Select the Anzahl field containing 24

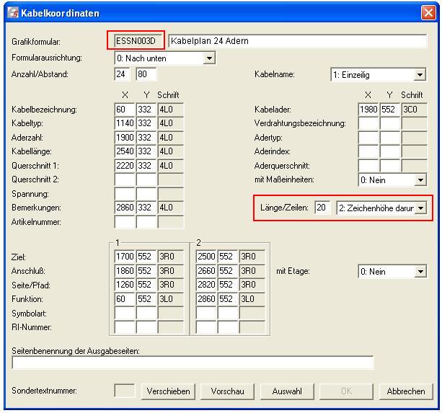(123, 74)
